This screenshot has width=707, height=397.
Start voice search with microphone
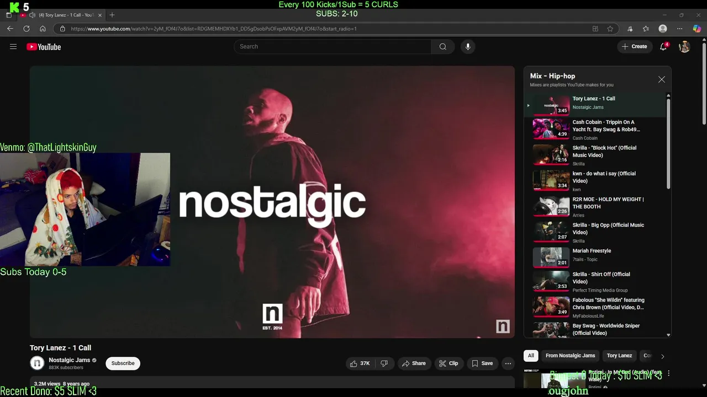468,47
